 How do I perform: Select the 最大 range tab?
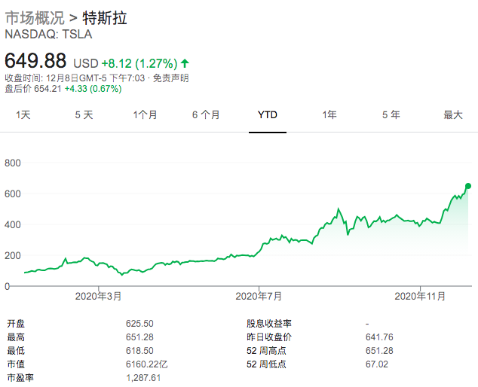tap(453, 115)
